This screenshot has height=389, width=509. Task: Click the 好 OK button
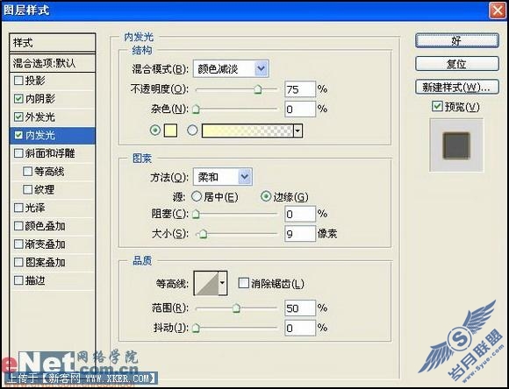pos(457,41)
